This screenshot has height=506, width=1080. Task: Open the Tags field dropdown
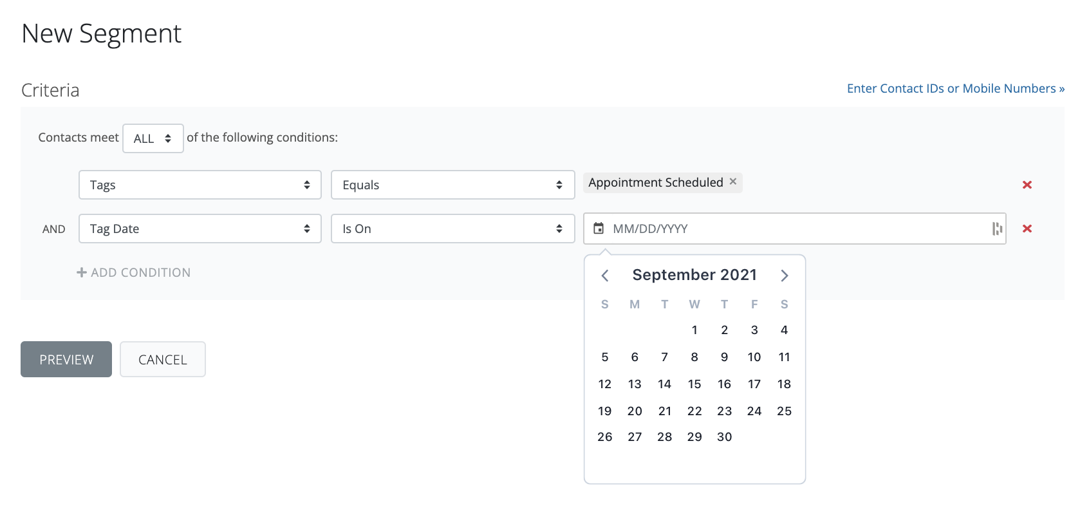tap(200, 185)
